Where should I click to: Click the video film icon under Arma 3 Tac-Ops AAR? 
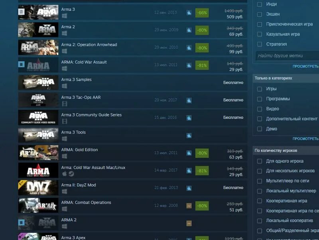click(64, 104)
